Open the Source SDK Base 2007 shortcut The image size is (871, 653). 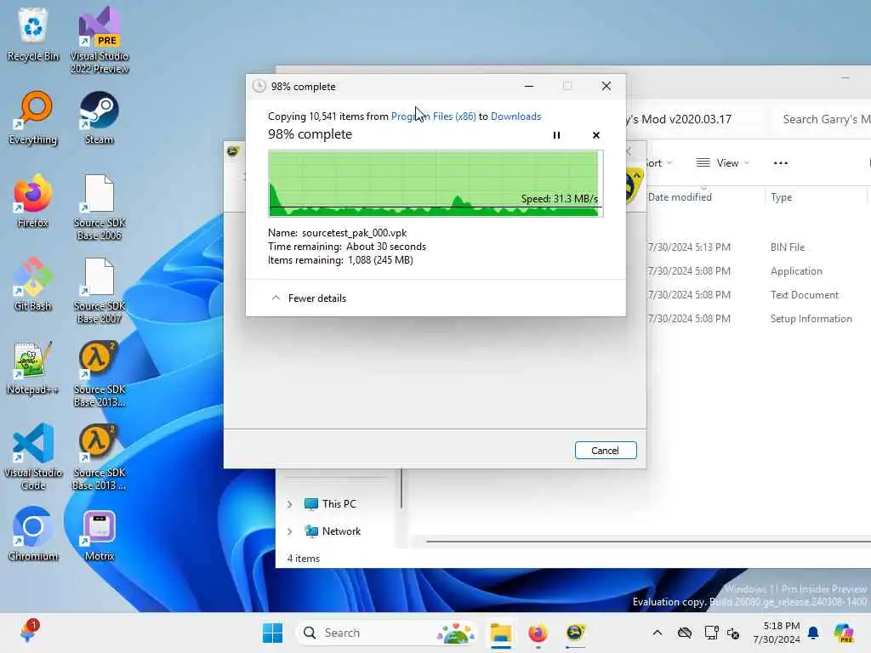click(x=100, y=290)
